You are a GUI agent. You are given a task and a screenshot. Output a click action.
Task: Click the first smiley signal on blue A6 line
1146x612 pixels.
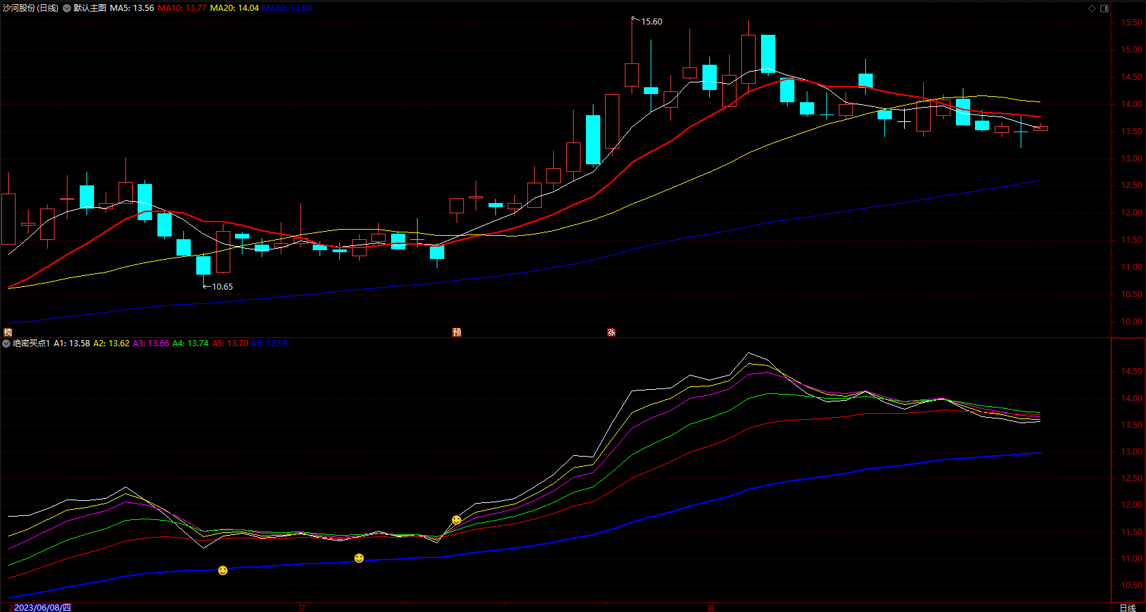(x=223, y=570)
